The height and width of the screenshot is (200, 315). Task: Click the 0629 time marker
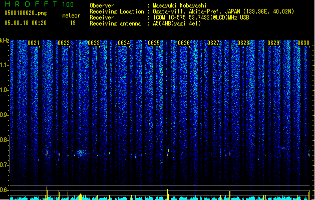pyautogui.click(x=273, y=43)
